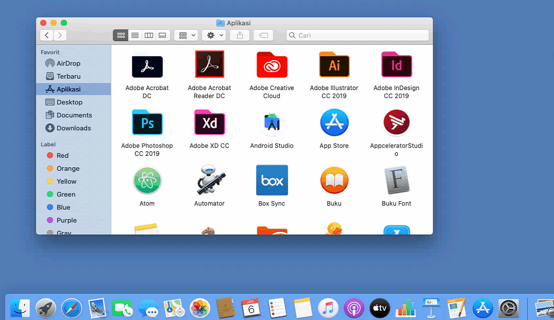Select the Buku Font app icon
554x320 pixels.
(x=396, y=180)
